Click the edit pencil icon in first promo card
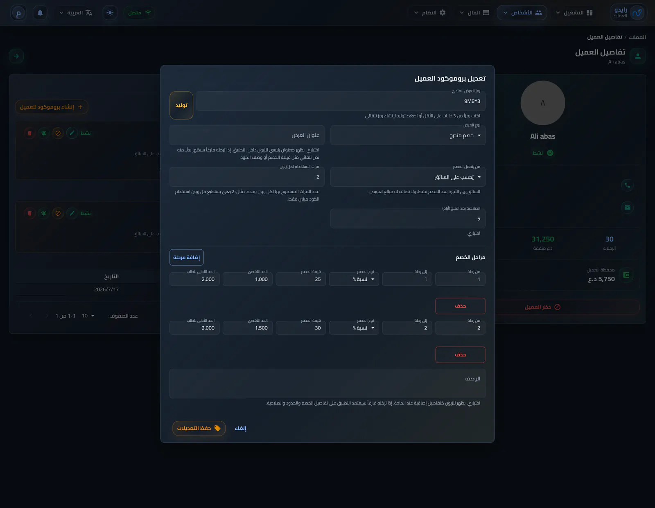Image resolution: width=655 pixels, height=508 pixels. click(72, 133)
